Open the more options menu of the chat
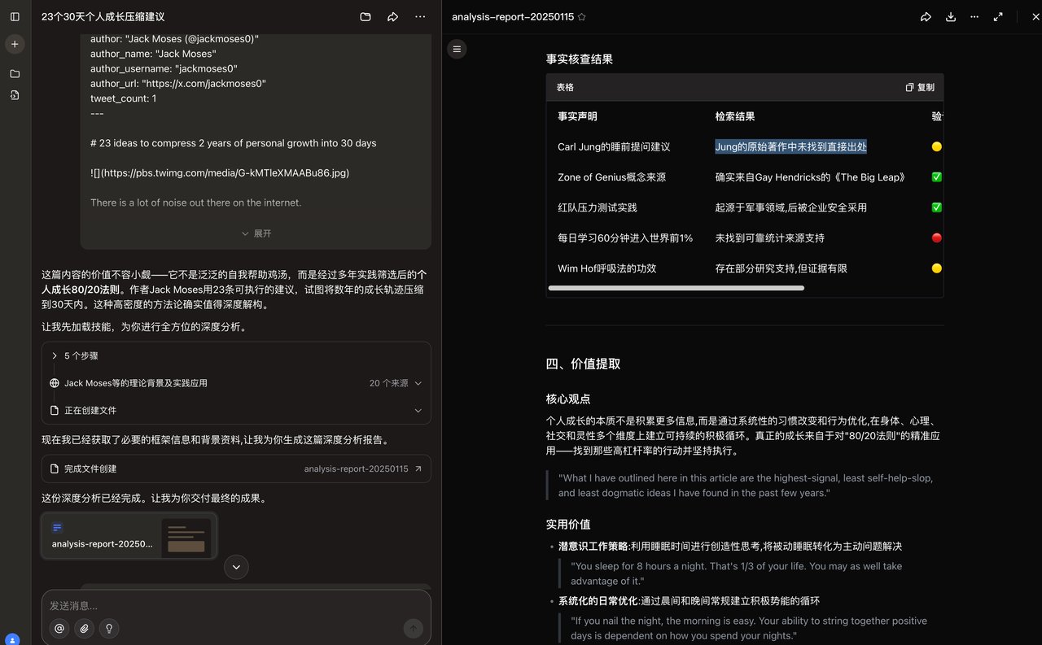Screen dimensions: 1042x645 click(x=420, y=16)
